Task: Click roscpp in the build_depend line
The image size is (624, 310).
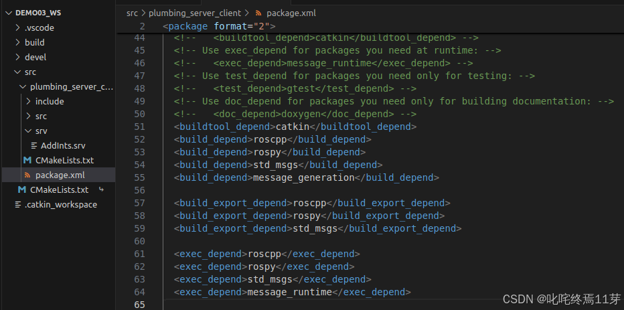Action: [x=270, y=139]
